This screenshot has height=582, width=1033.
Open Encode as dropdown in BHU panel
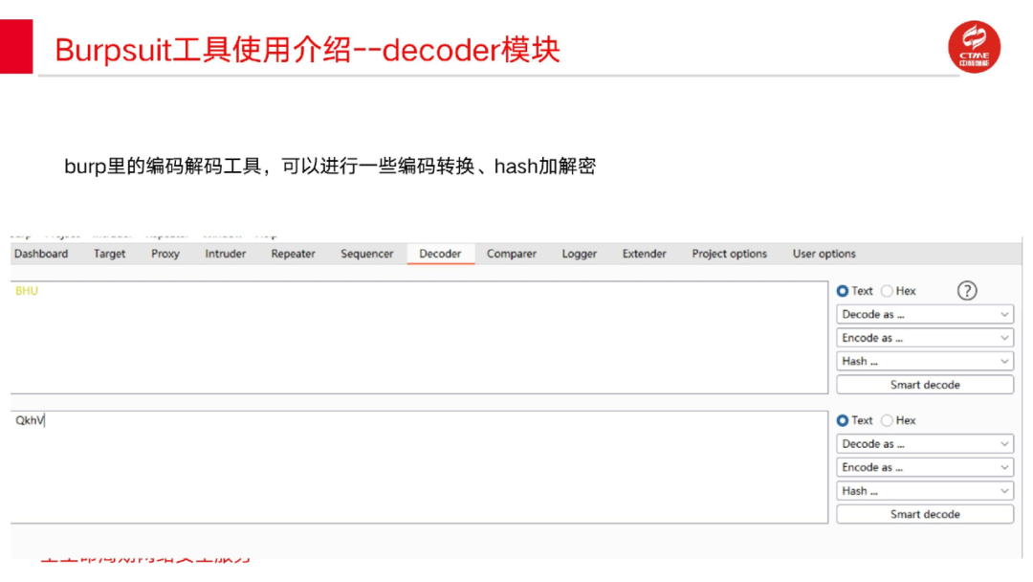pos(925,338)
